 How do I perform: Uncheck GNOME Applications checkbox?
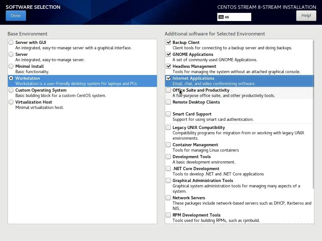tap(168, 54)
